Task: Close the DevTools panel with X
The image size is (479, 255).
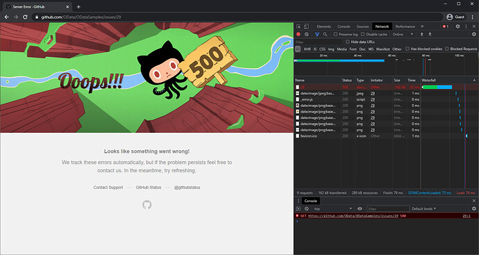Action: [x=474, y=26]
